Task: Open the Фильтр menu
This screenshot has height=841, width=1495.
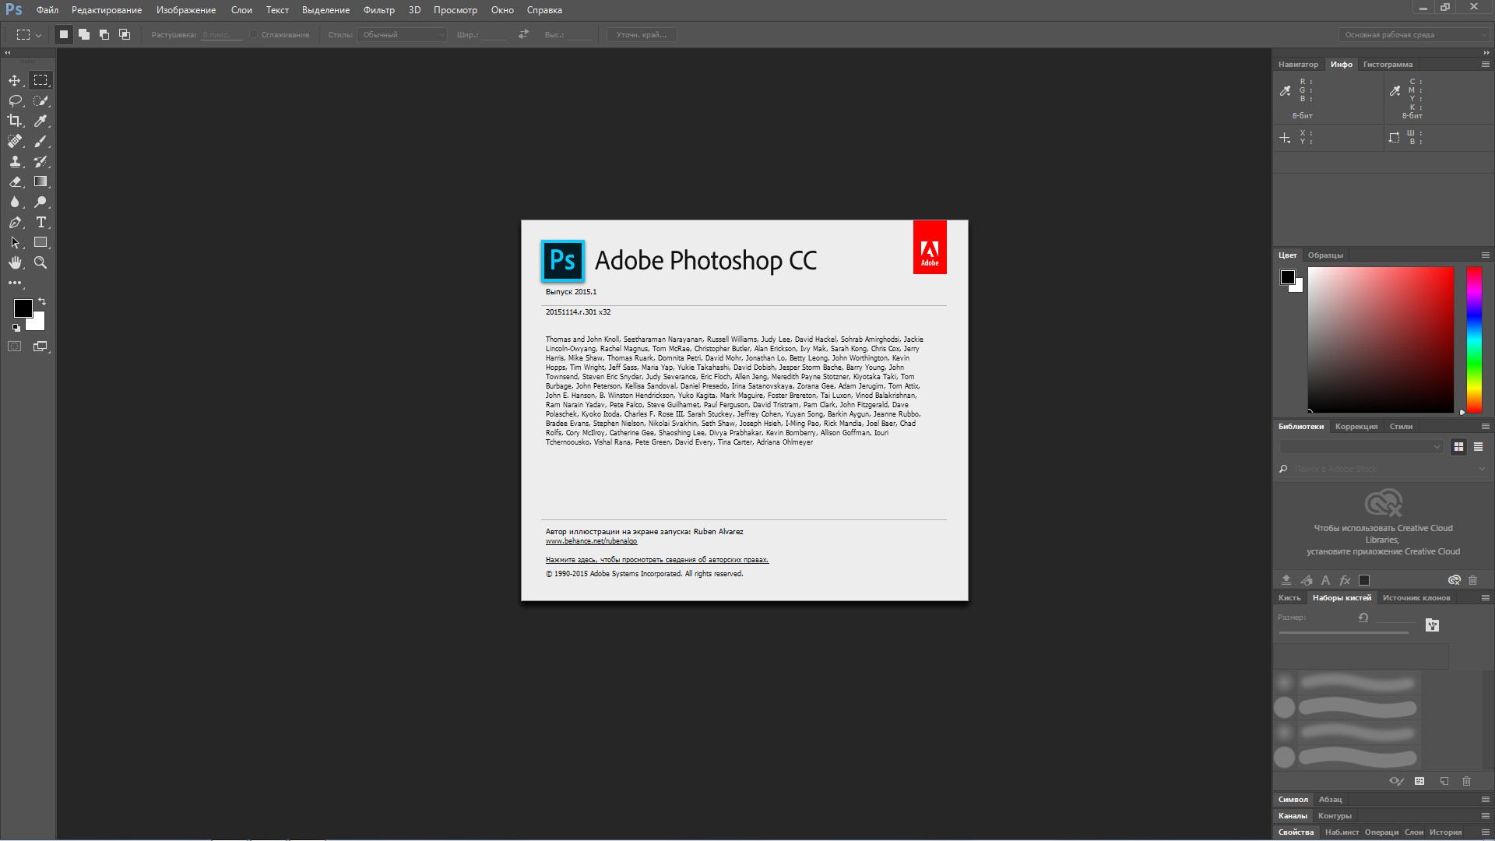Action: [378, 10]
